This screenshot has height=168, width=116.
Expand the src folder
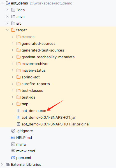[x=7, y=23]
